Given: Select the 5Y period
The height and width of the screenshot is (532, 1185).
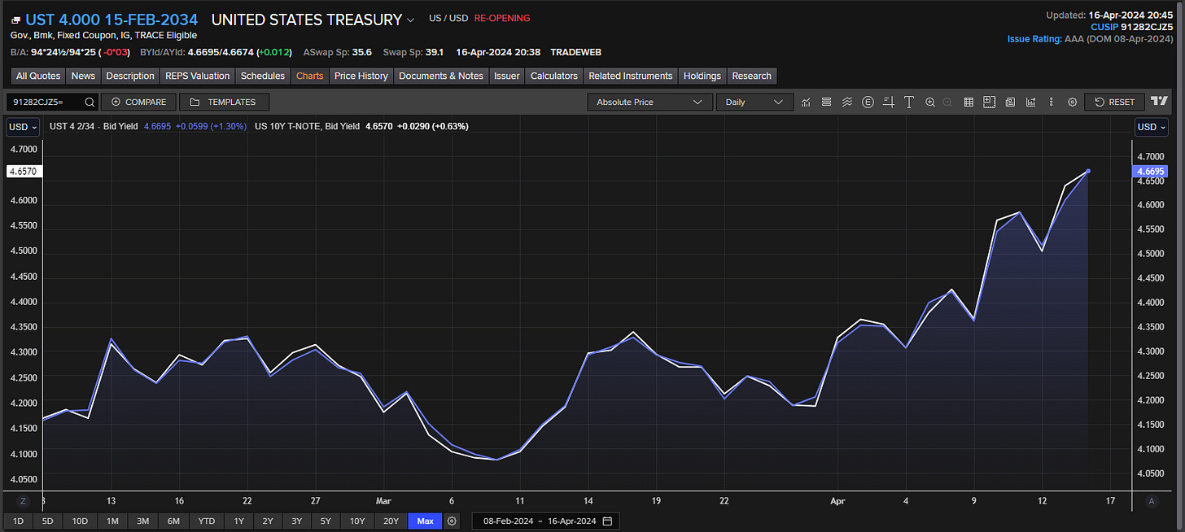Looking at the screenshot, I should [x=326, y=521].
